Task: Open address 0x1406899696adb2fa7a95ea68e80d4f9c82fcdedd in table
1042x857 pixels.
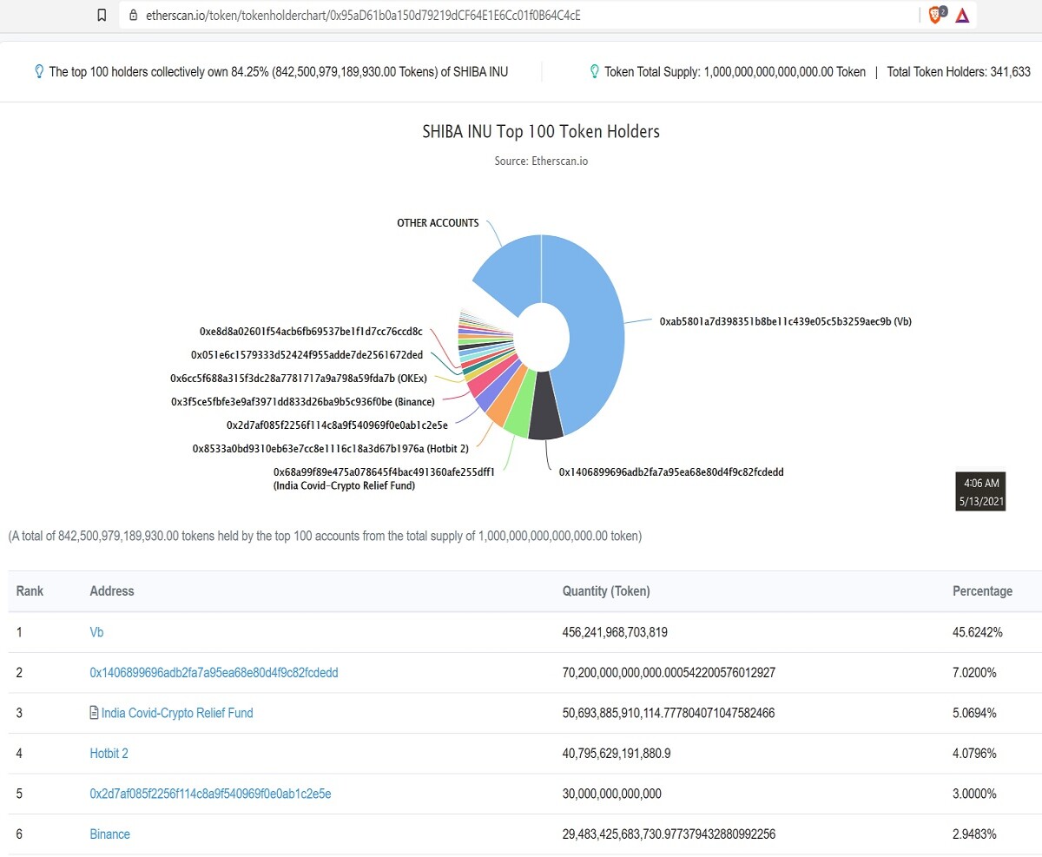Action: click(214, 672)
